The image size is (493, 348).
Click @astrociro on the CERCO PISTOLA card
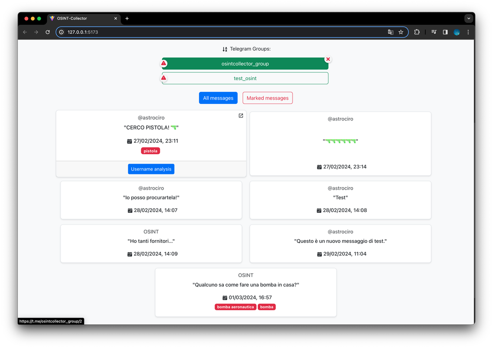151,118
